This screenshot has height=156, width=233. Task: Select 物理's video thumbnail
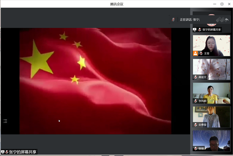click(212, 141)
